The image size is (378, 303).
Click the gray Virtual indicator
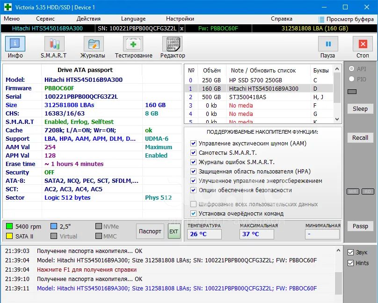click(54, 236)
